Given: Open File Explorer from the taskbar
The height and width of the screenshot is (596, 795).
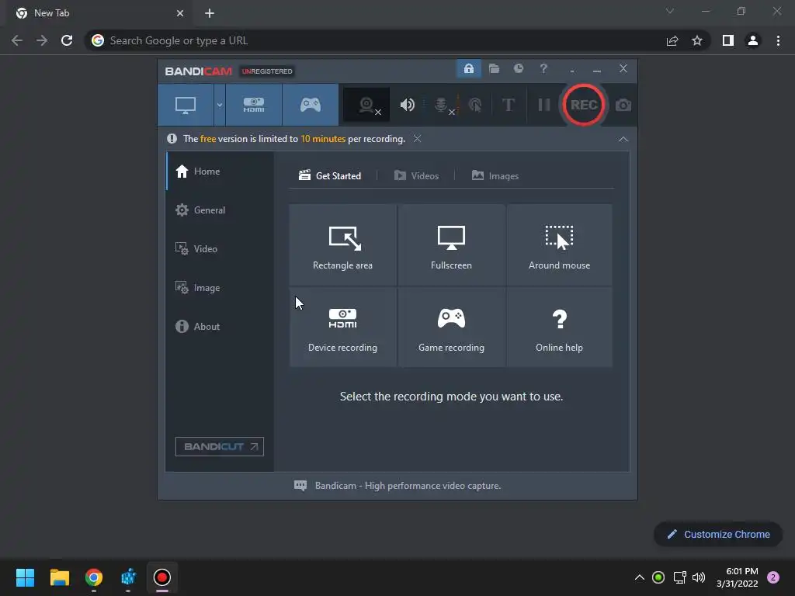Looking at the screenshot, I should pos(59,577).
